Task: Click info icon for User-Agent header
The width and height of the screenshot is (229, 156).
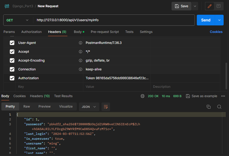Action: [81, 43]
